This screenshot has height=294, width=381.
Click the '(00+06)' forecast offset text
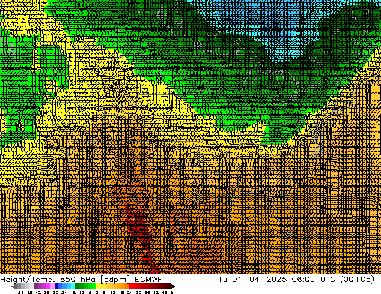click(x=357, y=280)
